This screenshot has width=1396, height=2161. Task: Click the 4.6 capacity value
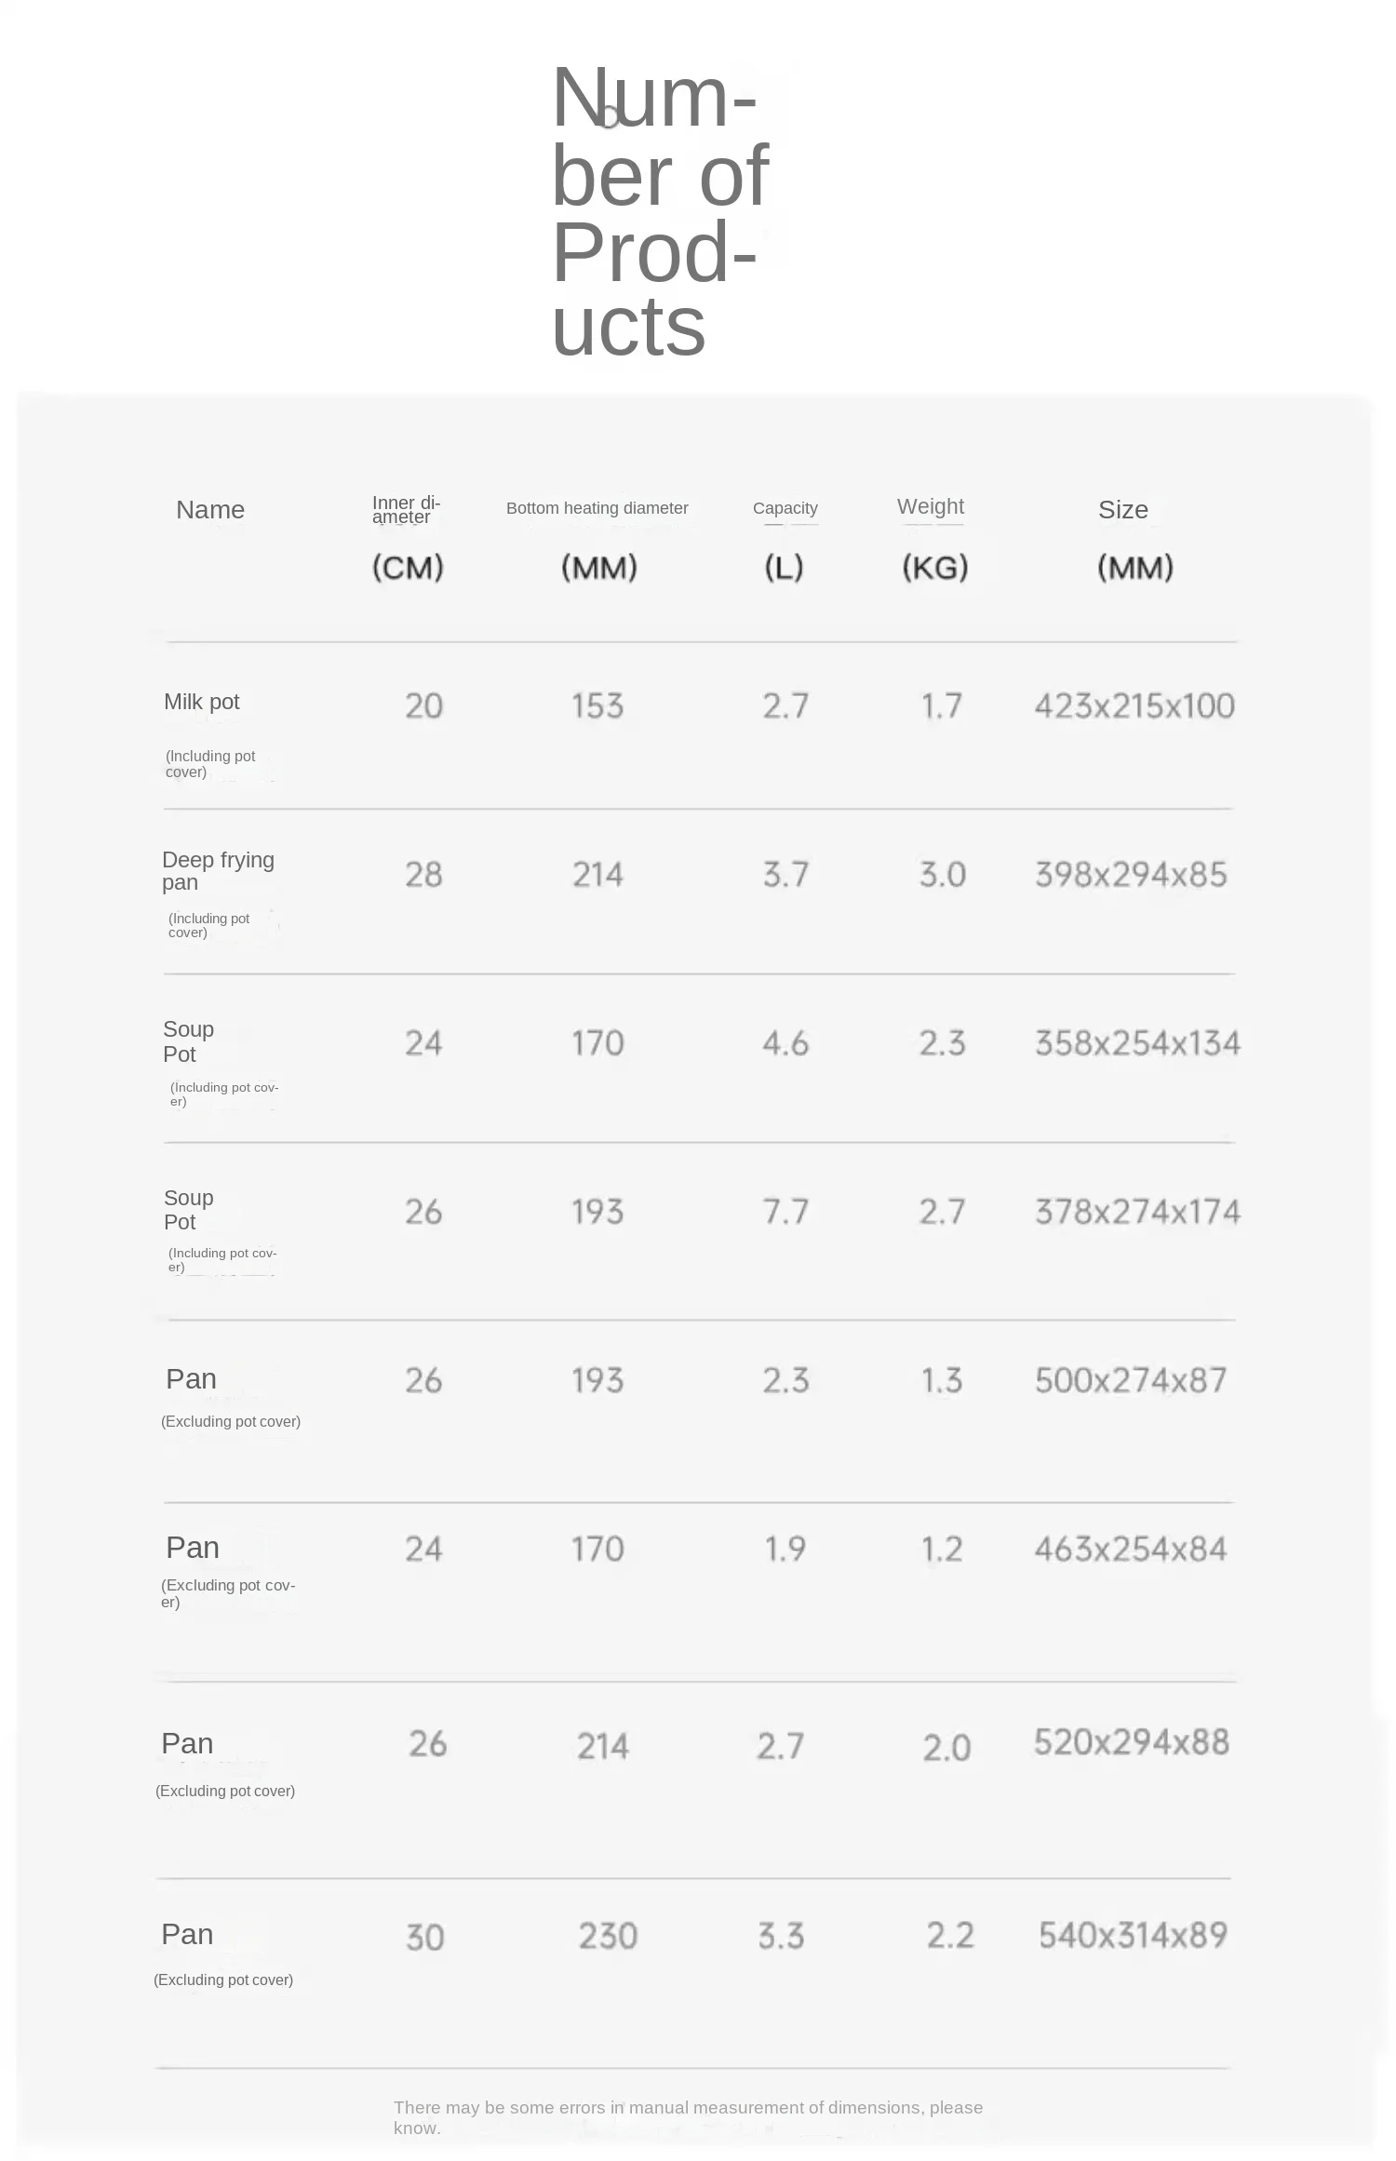pyautogui.click(x=785, y=1043)
